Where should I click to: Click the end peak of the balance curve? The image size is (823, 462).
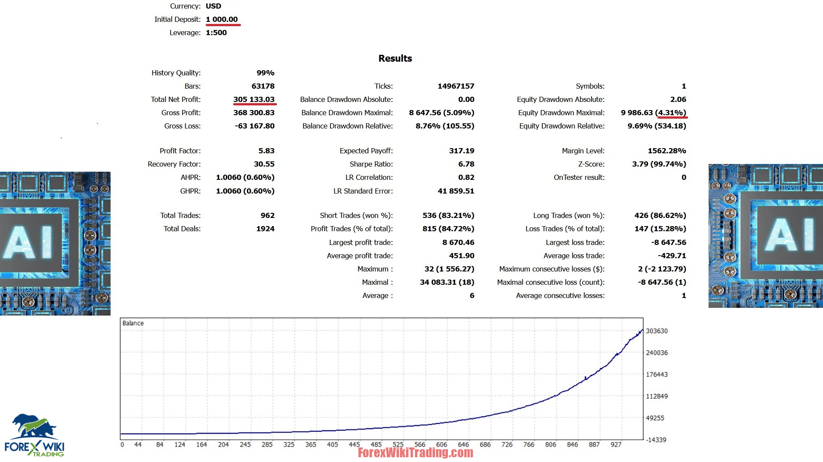click(x=642, y=330)
